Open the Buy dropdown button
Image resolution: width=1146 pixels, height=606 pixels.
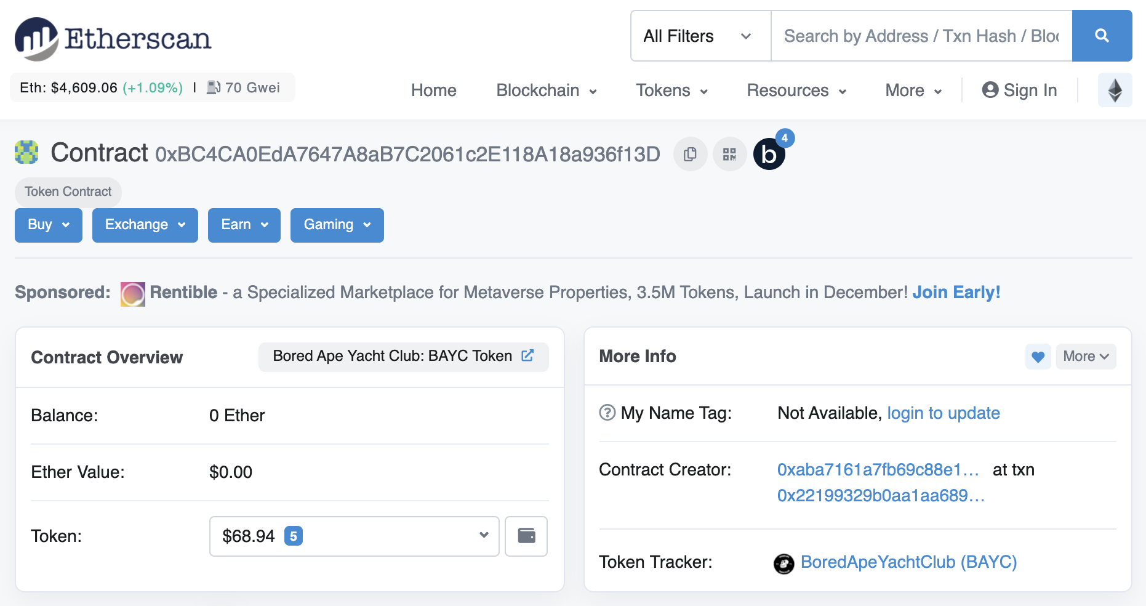[x=49, y=225]
